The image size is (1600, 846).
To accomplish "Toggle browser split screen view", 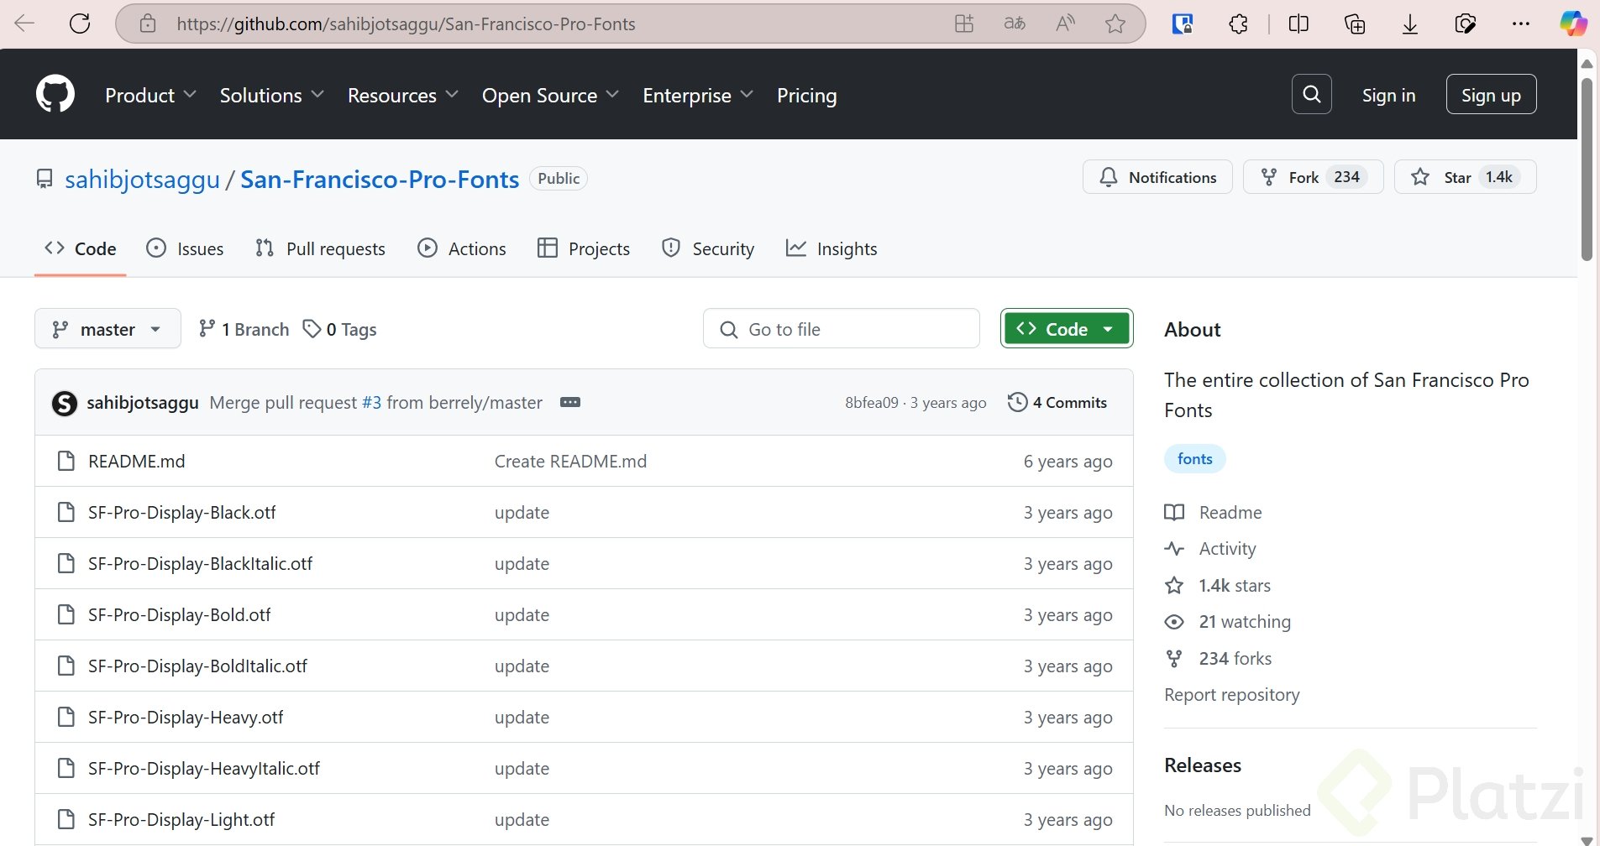I will 1298,23.
